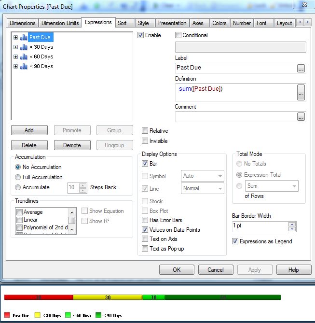Expand the < 90 Days expression node

tap(15, 66)
